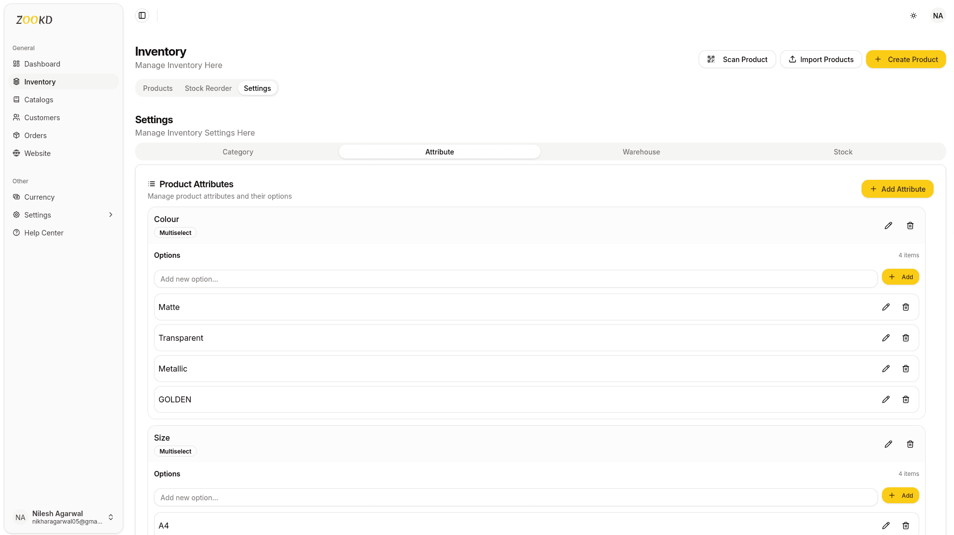Switch to the Warehouse settings tab
This screenshot has height=535, width=954.
click(641, 152)
